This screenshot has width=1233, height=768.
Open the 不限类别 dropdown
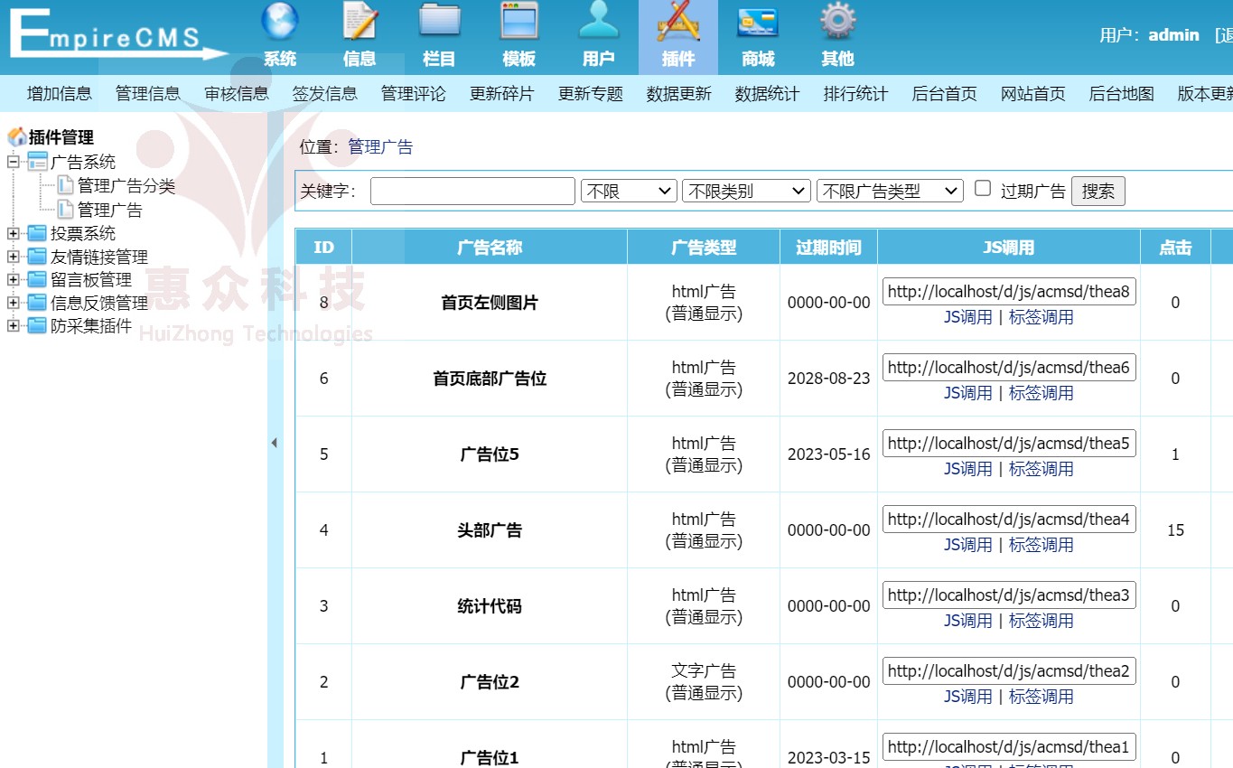[746, 192]
